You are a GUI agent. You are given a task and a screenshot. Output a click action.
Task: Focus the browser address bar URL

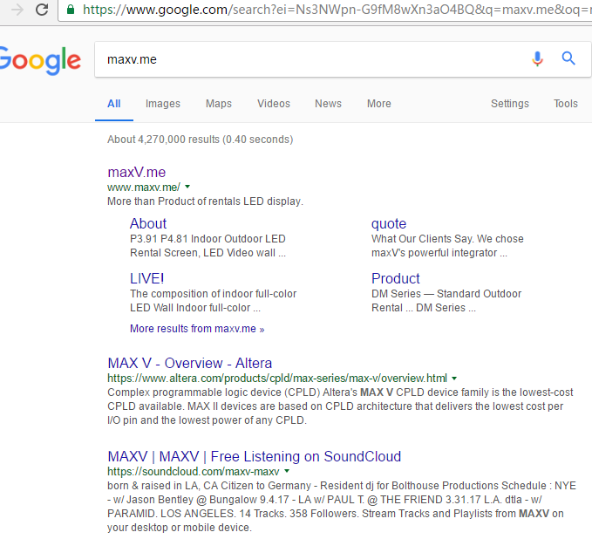click(x=336, y=10)
